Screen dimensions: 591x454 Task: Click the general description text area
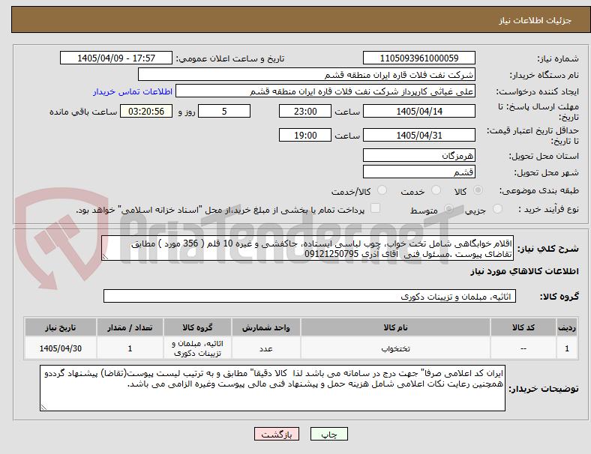pyautogui.click(x=307, y=248)
